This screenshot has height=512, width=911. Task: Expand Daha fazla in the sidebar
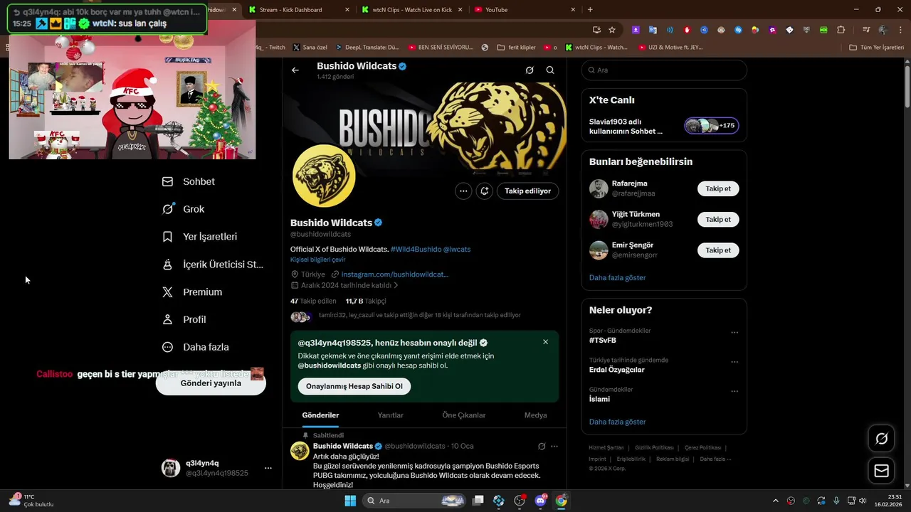[196, 347]
